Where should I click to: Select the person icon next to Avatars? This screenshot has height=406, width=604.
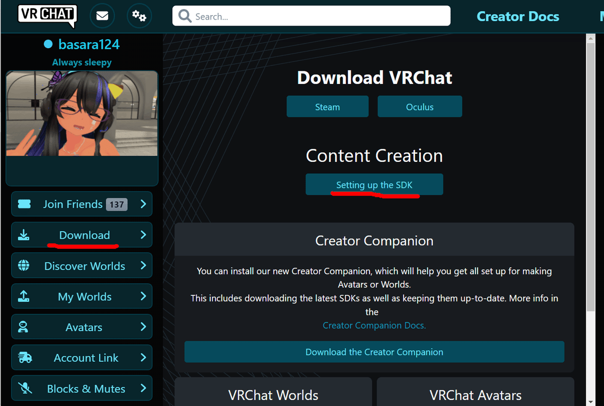click(24, 327)
